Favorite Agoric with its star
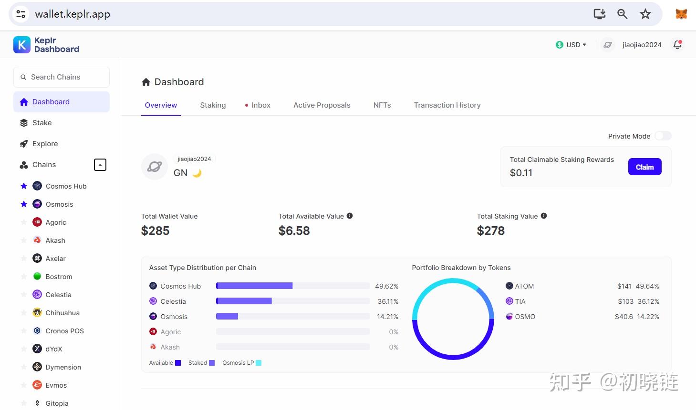Viewport: 696px width, 410px height. (x=24, y=222)
